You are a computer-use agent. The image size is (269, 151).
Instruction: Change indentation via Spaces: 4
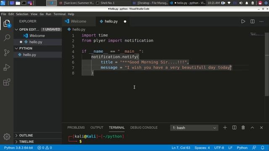click(202, 148)
